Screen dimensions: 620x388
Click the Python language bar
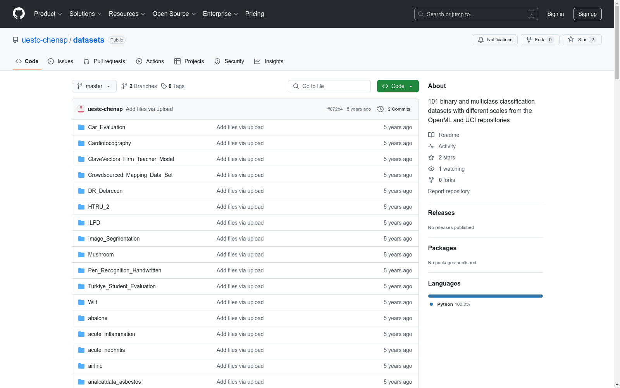(x=485, y=296)
